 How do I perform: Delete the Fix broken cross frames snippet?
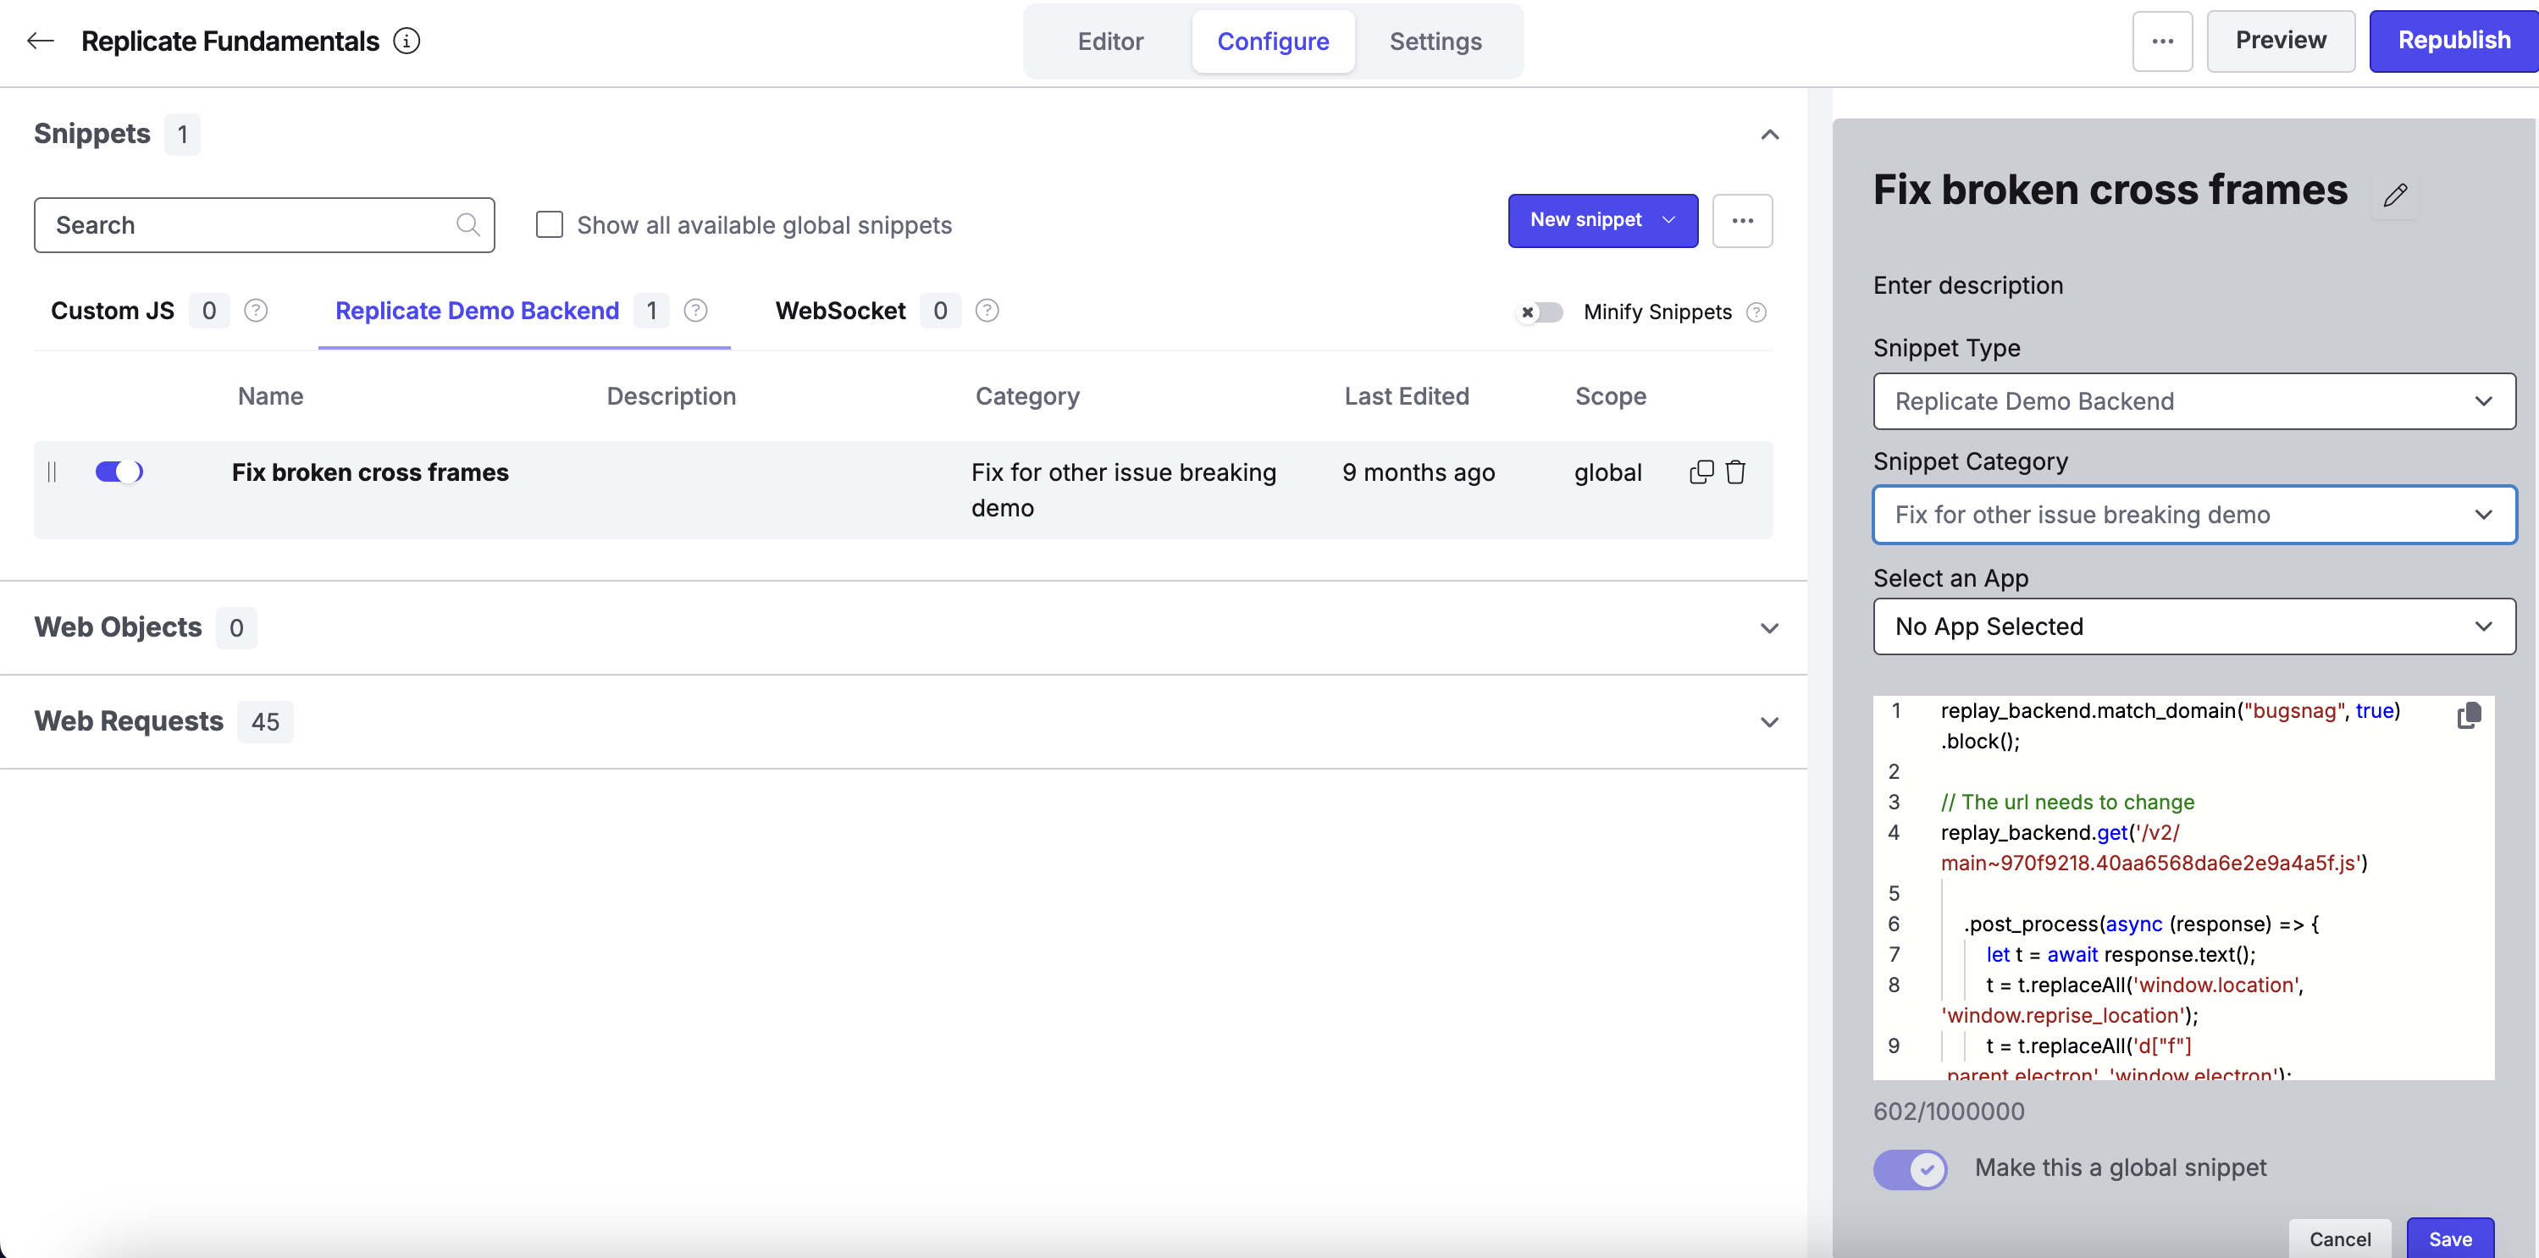click(x=1735, y=472)
